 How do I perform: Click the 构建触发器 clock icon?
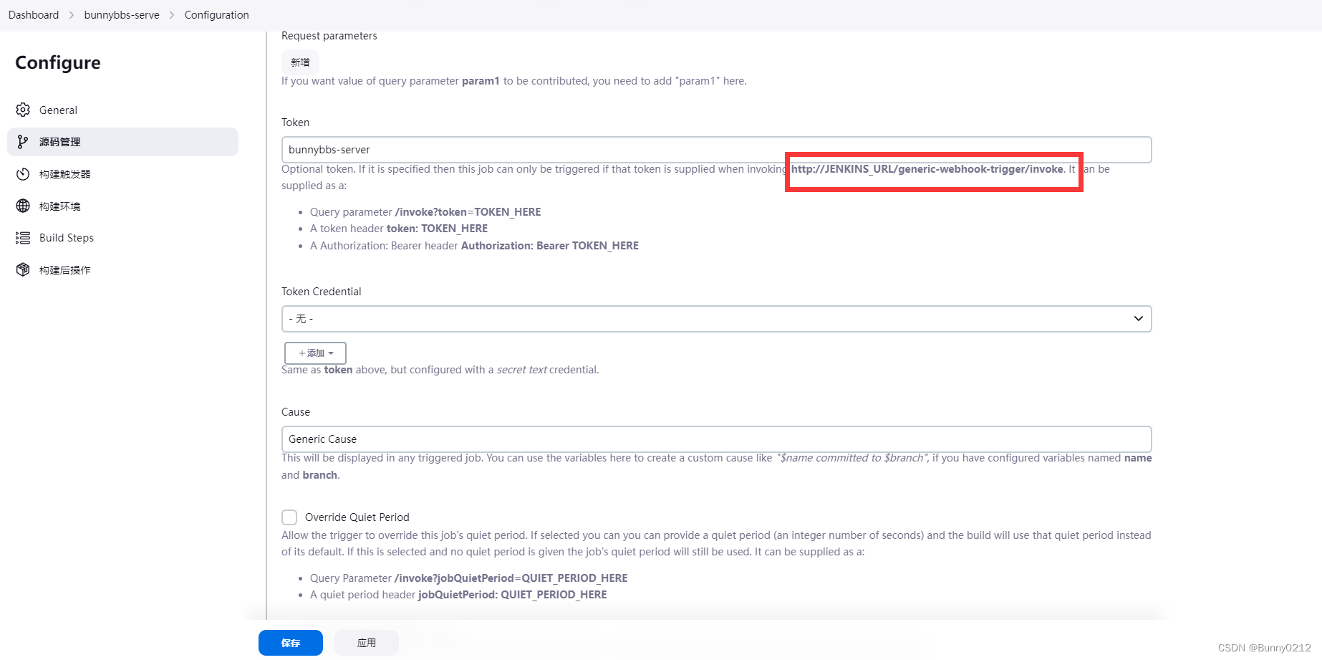point(23,174)
